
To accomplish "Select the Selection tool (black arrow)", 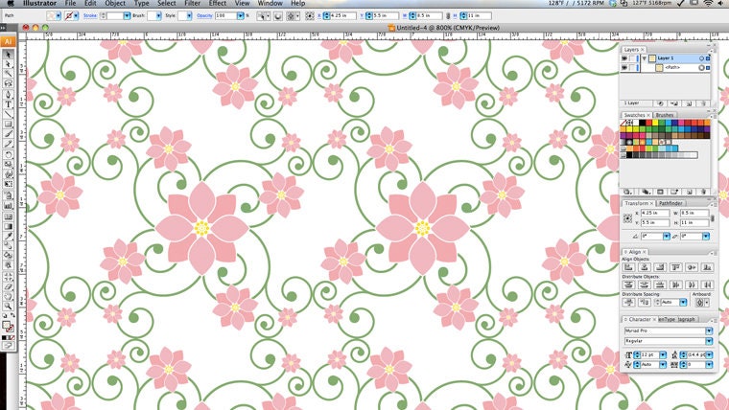I will (8, 55).
